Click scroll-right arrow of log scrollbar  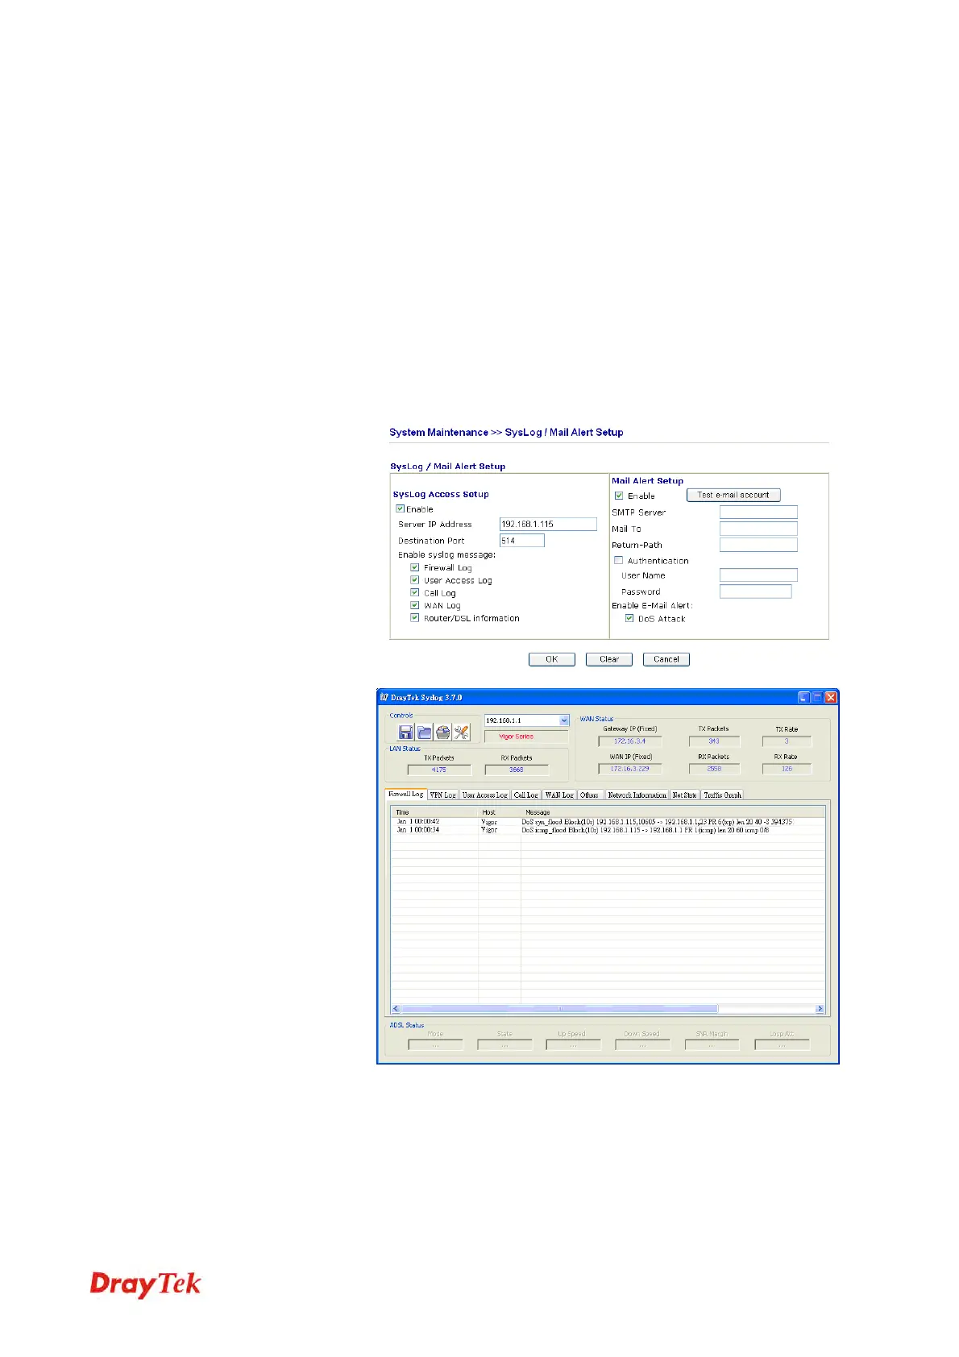820,1008
